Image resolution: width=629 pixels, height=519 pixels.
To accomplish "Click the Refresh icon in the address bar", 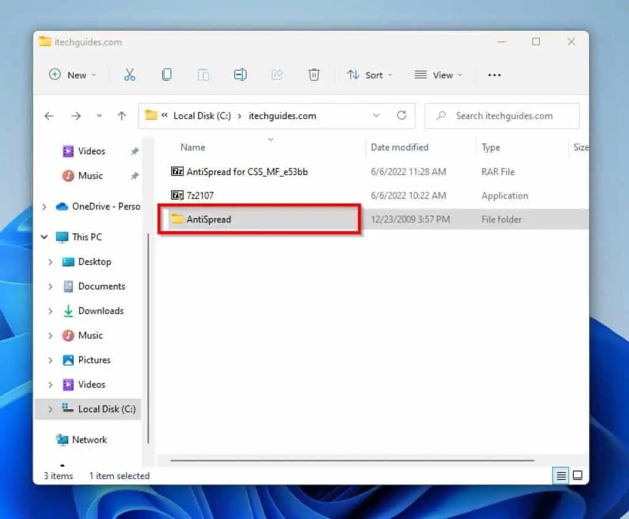I will pos(402,115).
